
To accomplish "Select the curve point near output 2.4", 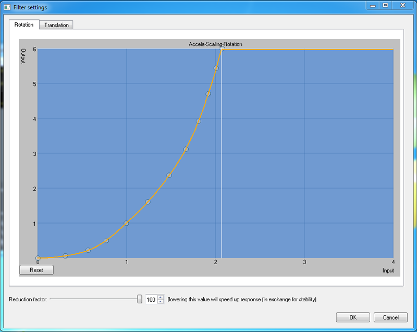I will click(x=169, y=175).
